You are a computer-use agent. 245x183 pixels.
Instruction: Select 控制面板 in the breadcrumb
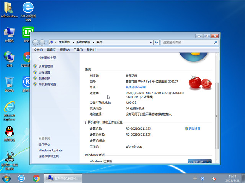click(64, 42)
